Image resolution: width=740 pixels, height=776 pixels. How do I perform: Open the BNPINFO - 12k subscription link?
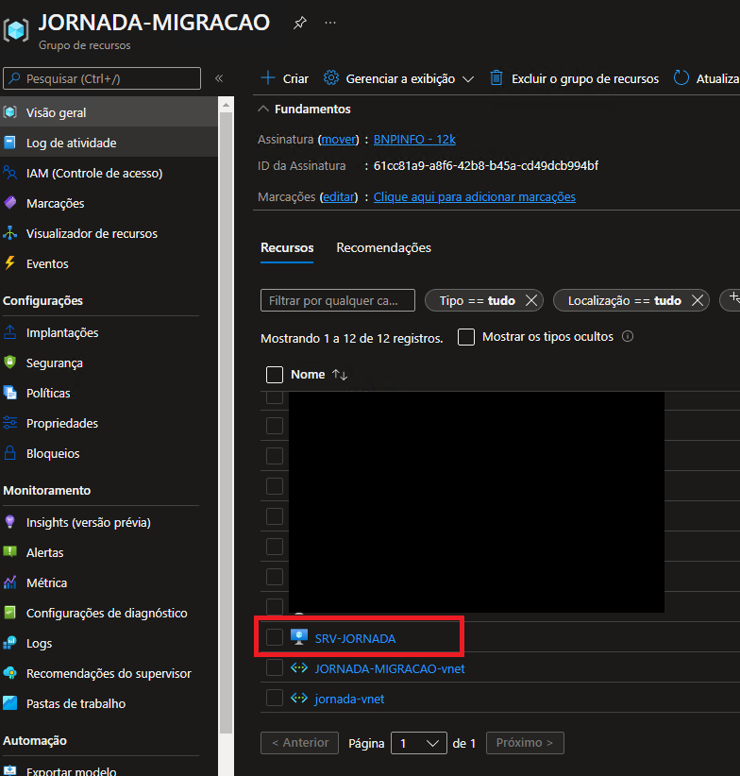(x=414, y=140)
